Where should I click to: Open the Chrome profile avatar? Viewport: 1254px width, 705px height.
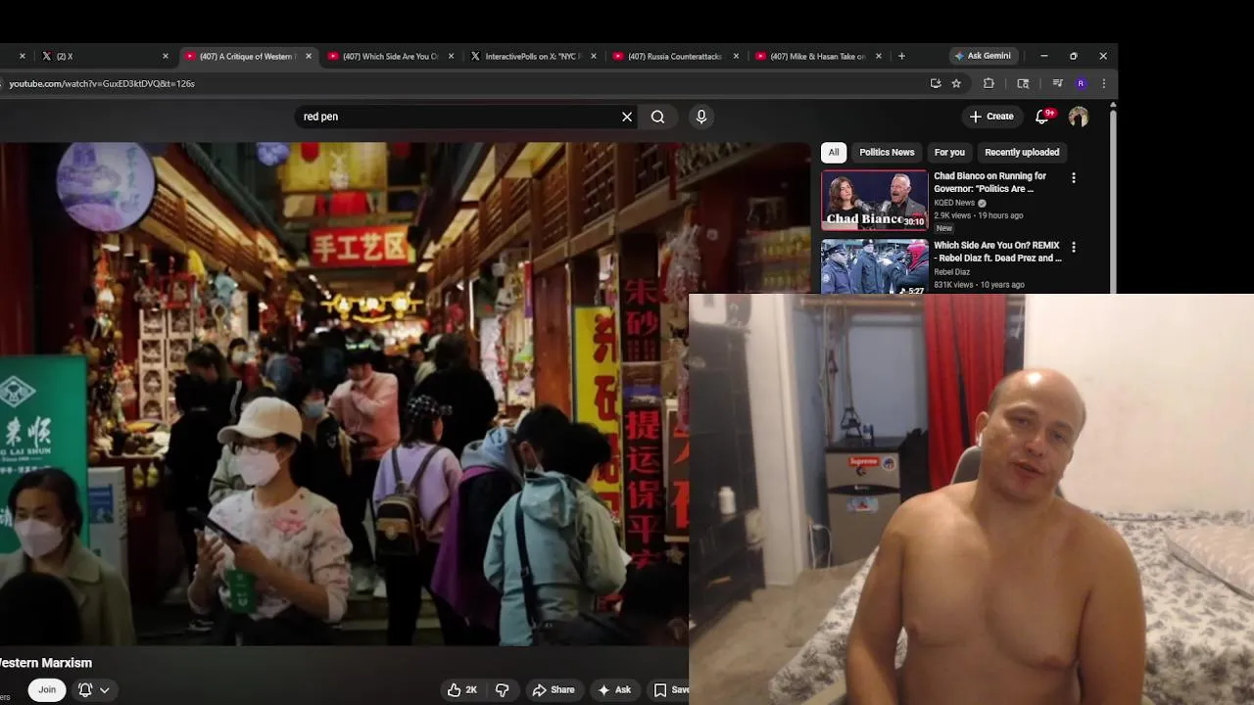point(1081,83)
